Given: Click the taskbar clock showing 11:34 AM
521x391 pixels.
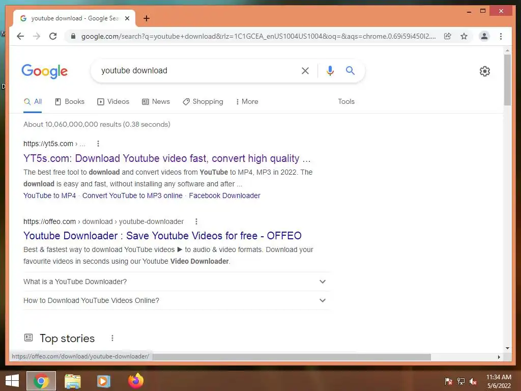Looking at the screenshot, I should (x=499, y=381).
